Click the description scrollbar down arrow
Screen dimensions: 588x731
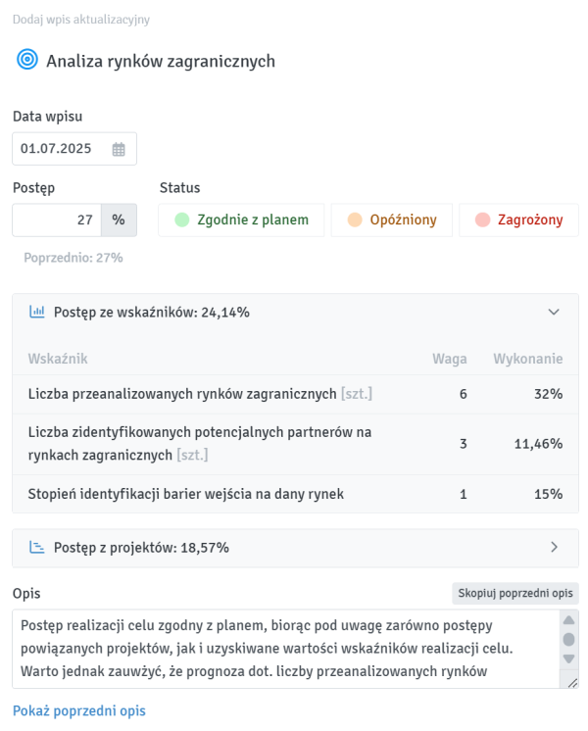pos(568,658)
